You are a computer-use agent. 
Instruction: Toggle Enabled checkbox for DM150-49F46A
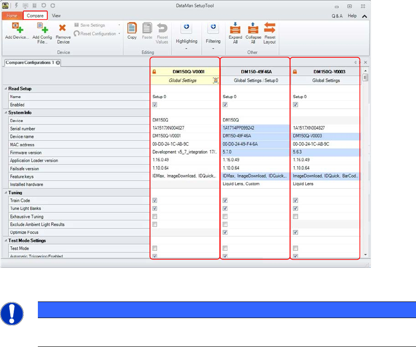pyautogui.click(x=225, y=105)
